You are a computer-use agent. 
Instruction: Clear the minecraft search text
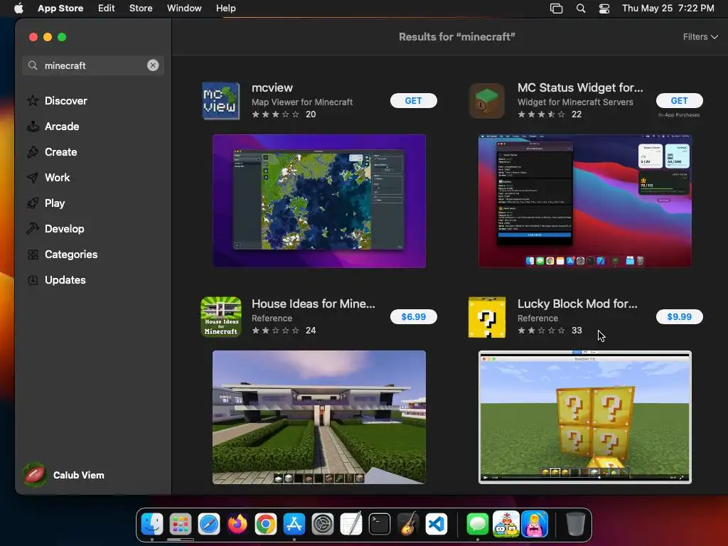click(153, 65)
